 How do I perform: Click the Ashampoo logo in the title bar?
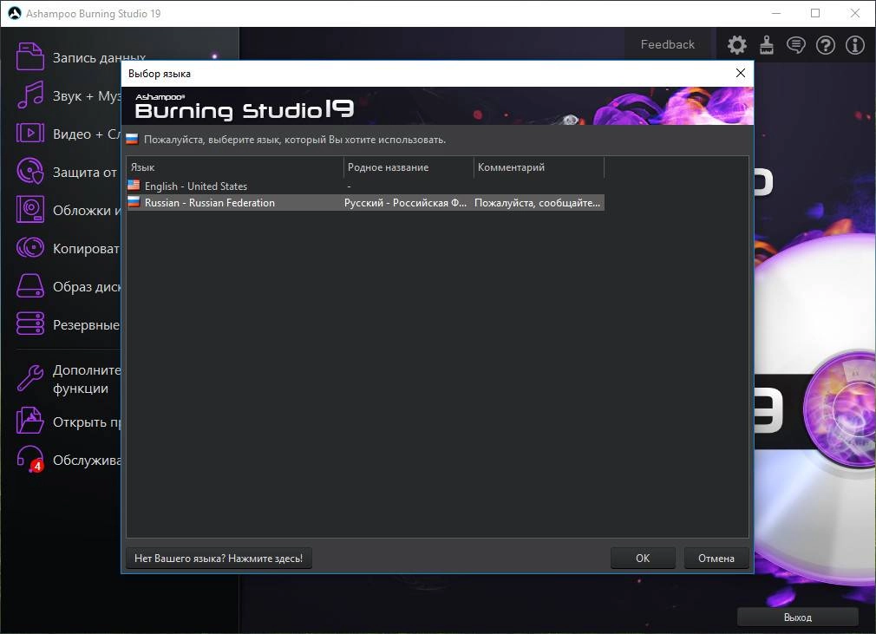pyautogui.click(x=14, y=13)
